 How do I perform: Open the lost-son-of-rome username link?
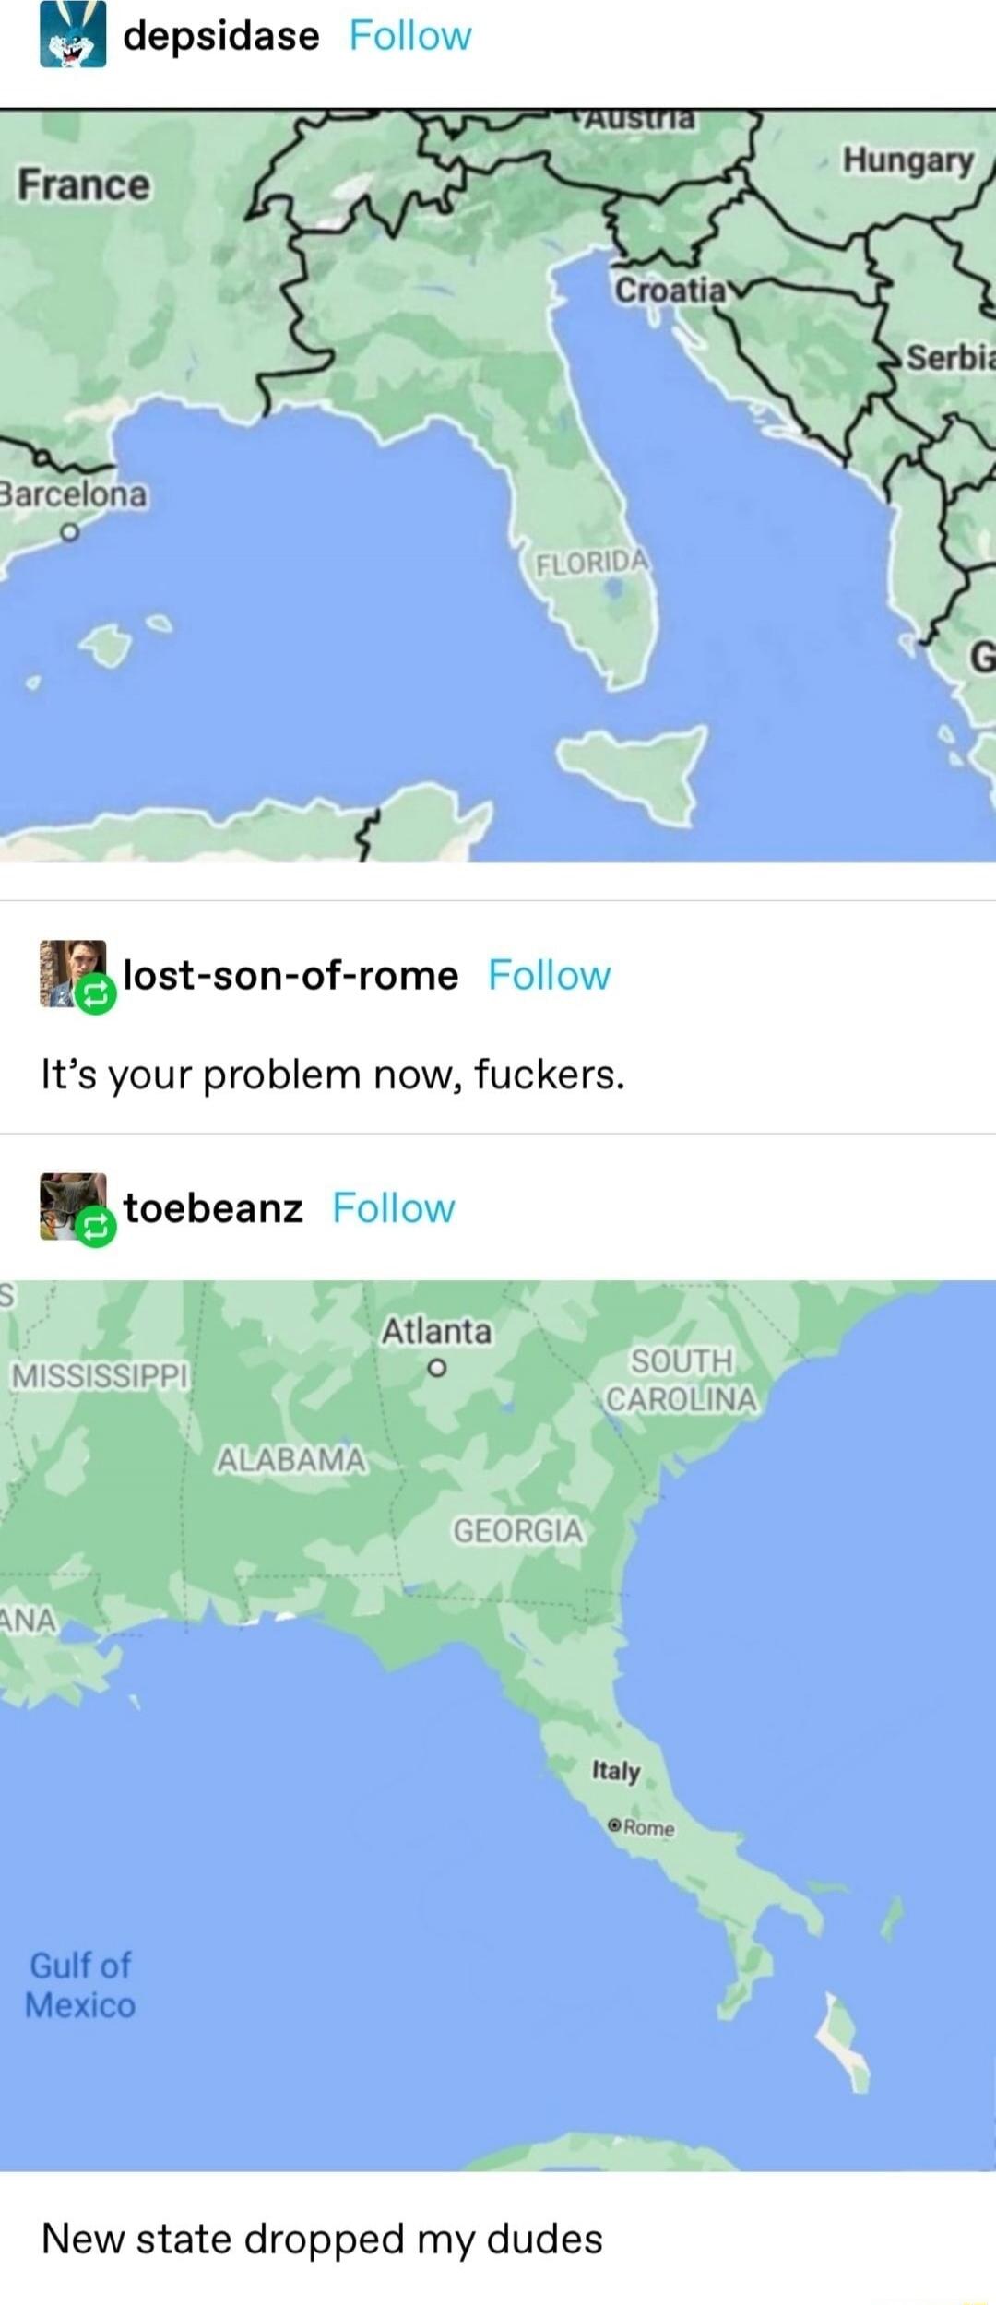(x=290, y=976)
